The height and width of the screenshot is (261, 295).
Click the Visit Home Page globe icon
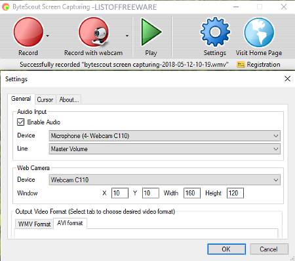pyautogui.click(x=259, y=33)
